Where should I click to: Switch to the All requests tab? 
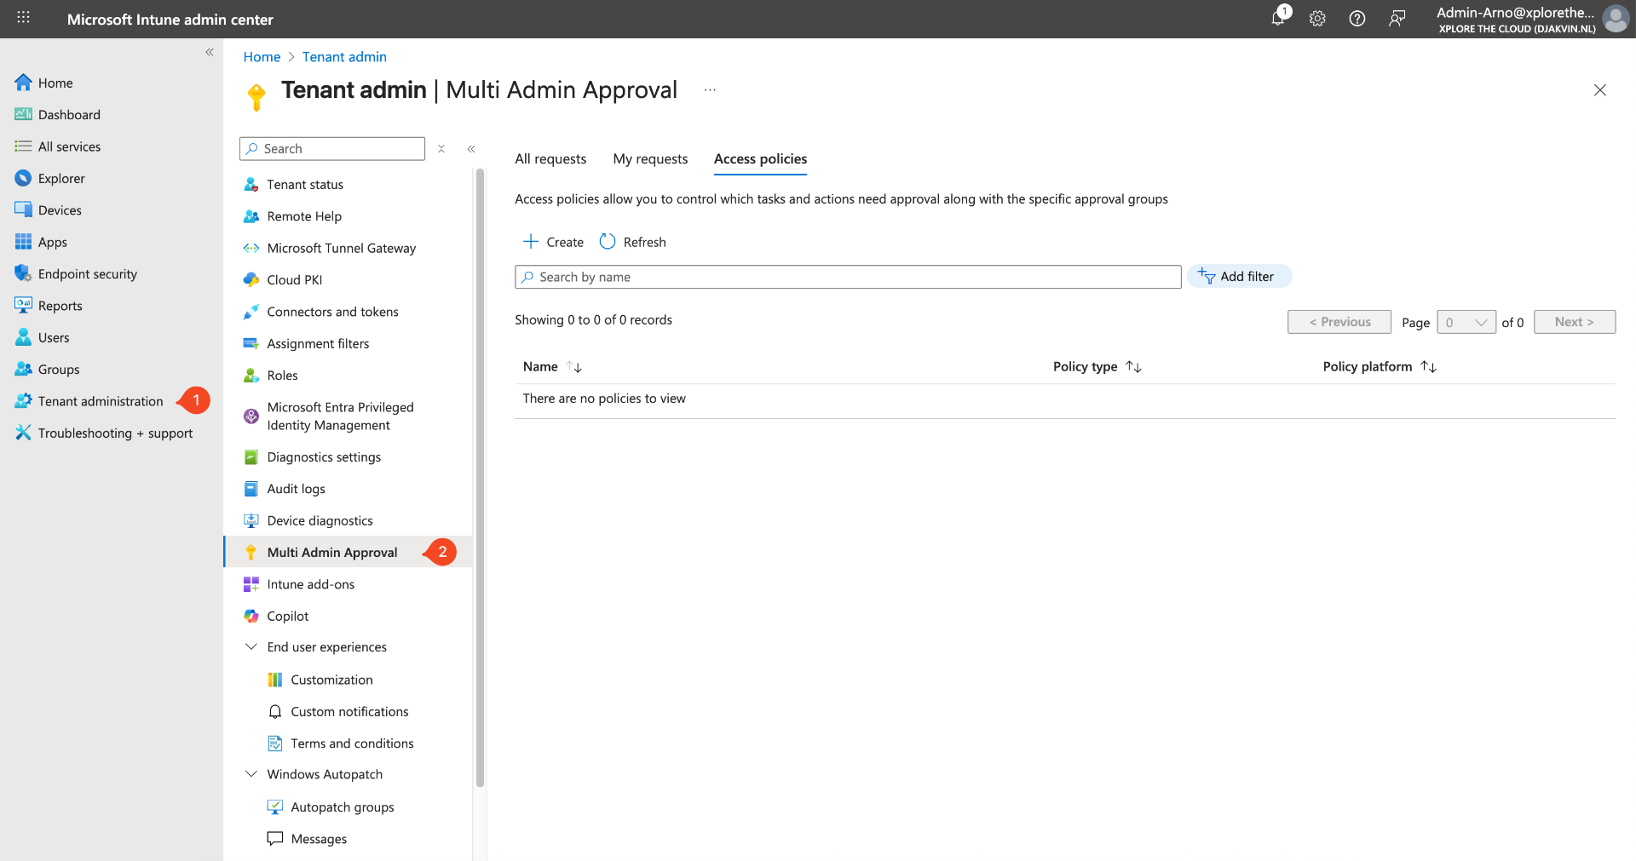click(550, 159)
